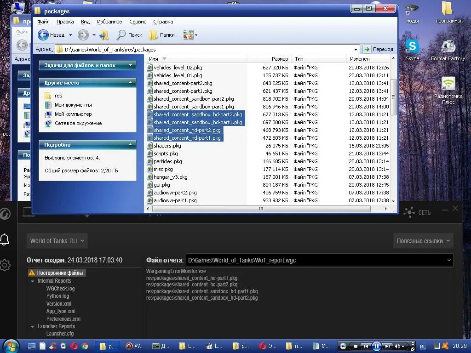Sort files by Тип column header

click(318, 59)
